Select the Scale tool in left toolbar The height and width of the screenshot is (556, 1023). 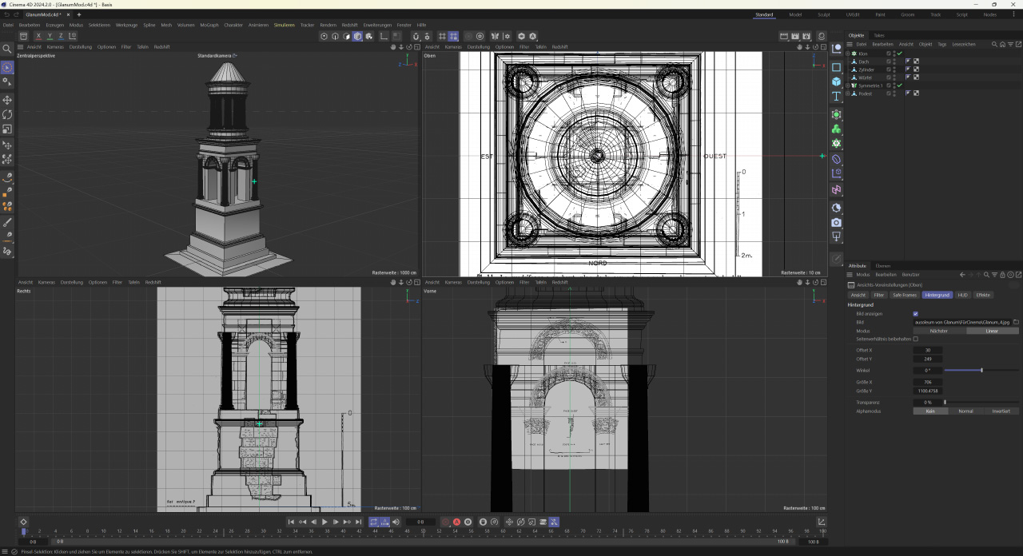tap(7, 129)
